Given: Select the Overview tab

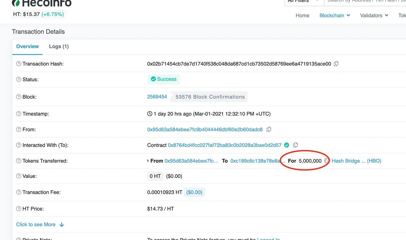Looking at the screenshot, I should 27,47.
